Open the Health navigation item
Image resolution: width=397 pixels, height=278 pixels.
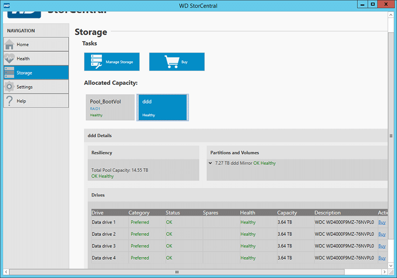[36, 58]
